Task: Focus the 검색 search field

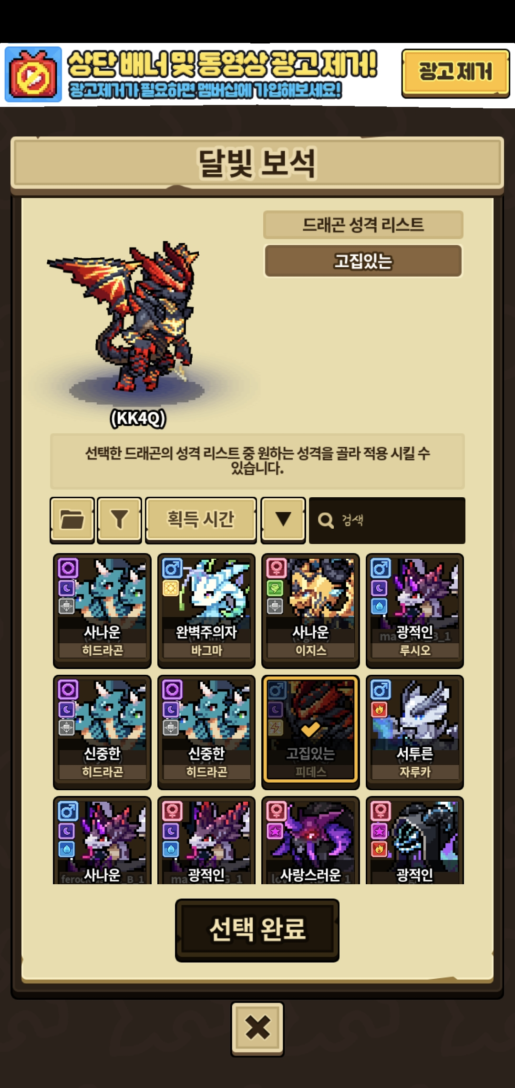Action: pos(387,521)
